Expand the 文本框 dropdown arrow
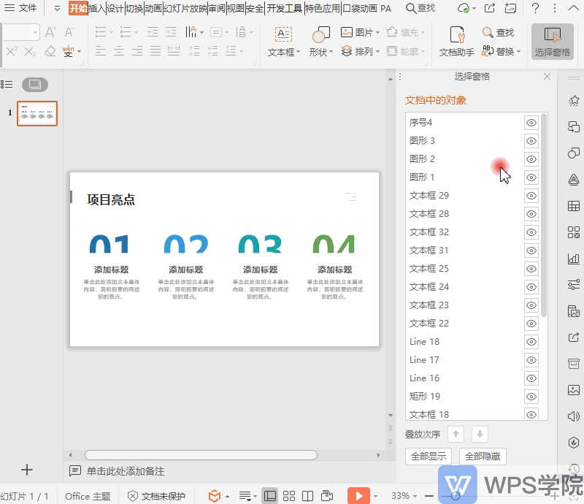Image resolution: width=584 pixels, height=504 pixels. pos(298,52)
